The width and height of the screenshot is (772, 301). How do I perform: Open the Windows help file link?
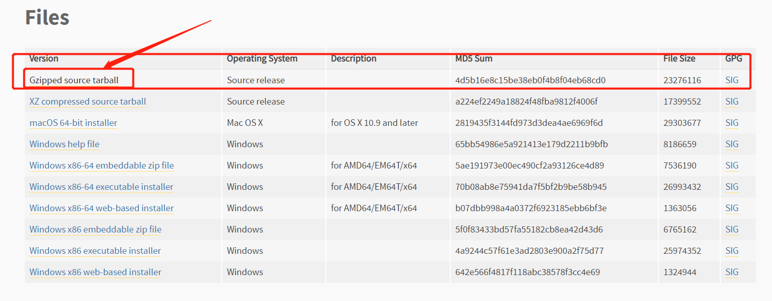click(64, 144)
